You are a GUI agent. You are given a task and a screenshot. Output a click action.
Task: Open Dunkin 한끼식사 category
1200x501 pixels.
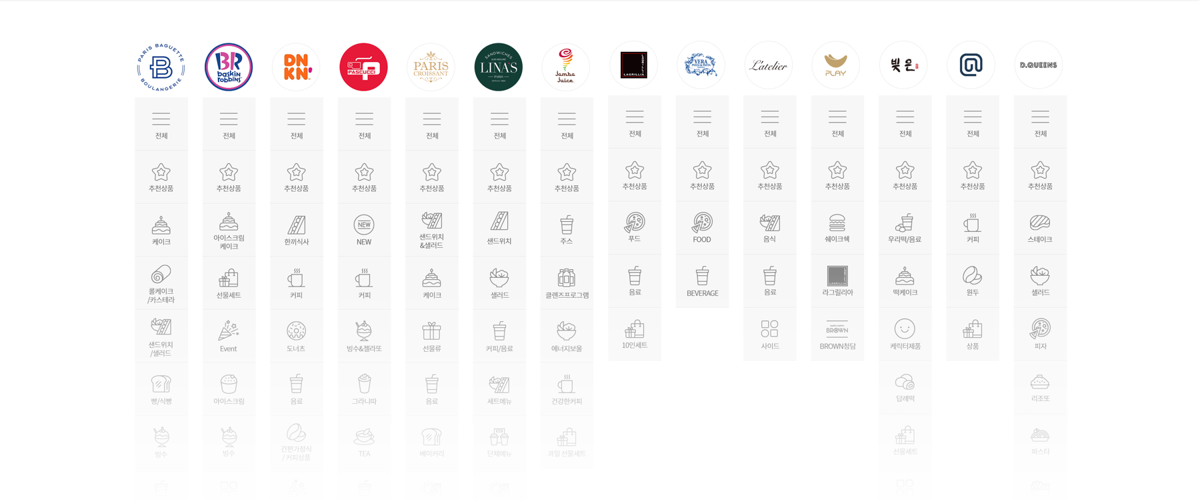tap(297, 231)
